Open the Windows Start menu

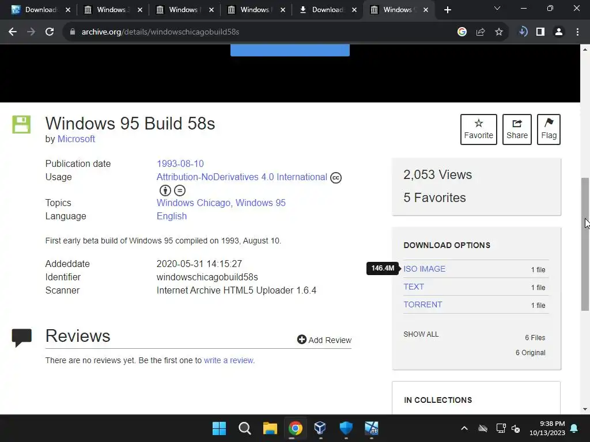tap(219, 428)
